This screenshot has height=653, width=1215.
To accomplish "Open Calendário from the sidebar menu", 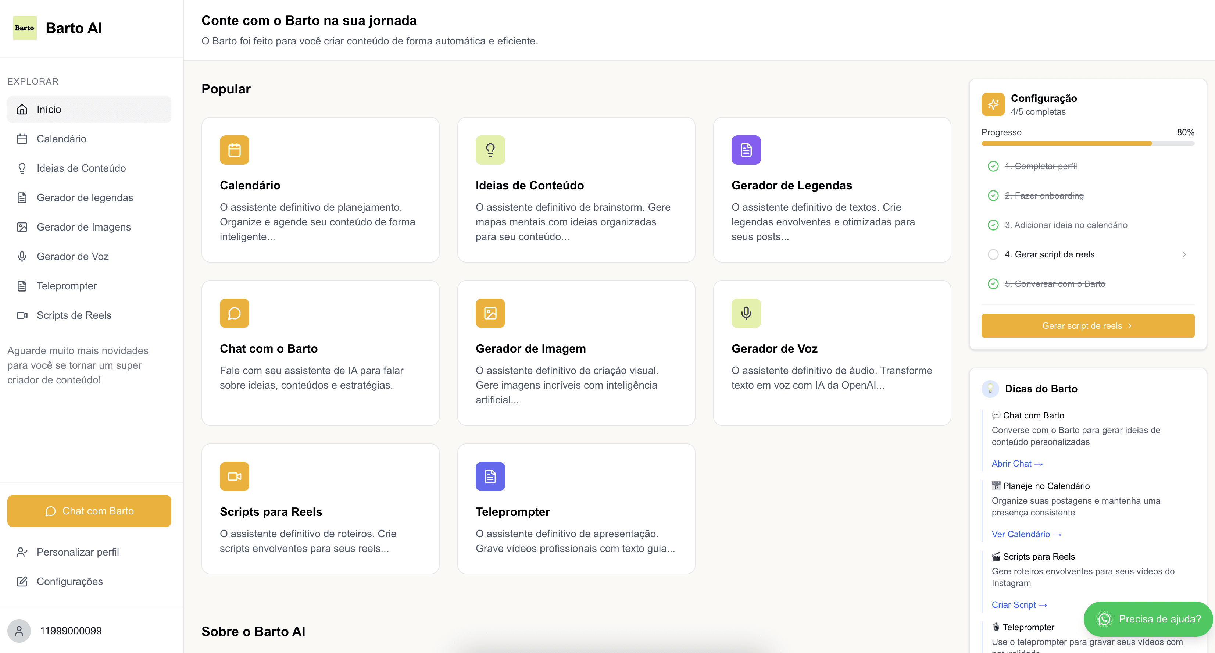I will point(89,139).
